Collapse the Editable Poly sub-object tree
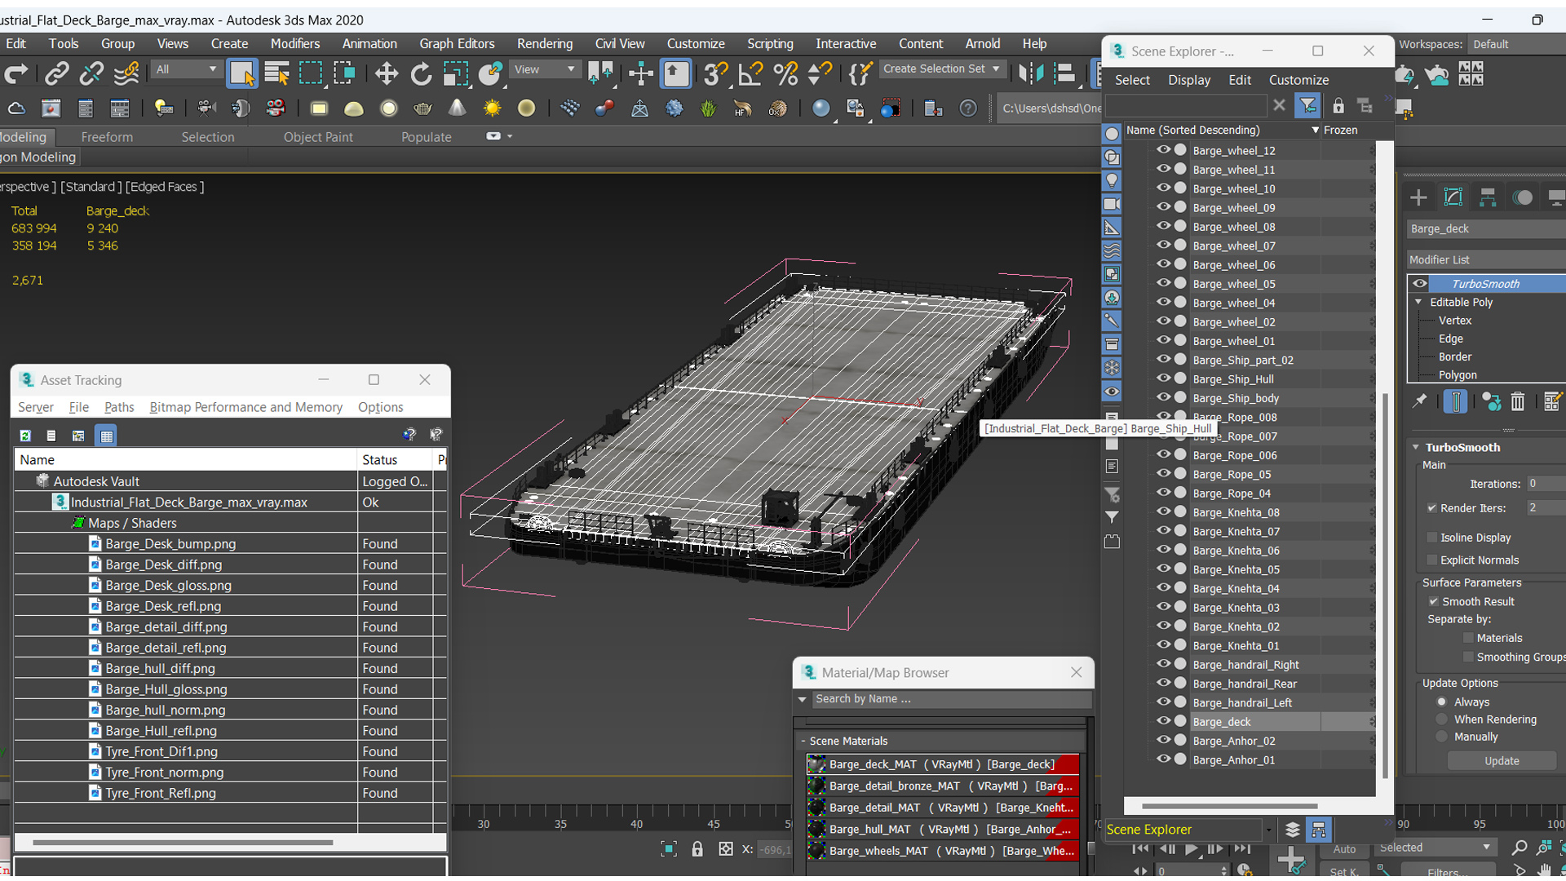 click(1418, 303)
